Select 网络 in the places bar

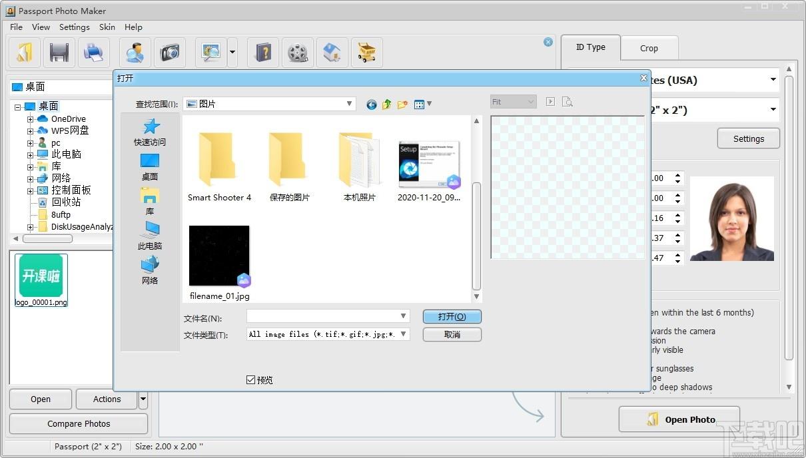[x=150, y=271]
